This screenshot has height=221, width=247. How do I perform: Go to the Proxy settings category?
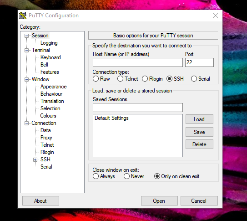click(46, 138)
